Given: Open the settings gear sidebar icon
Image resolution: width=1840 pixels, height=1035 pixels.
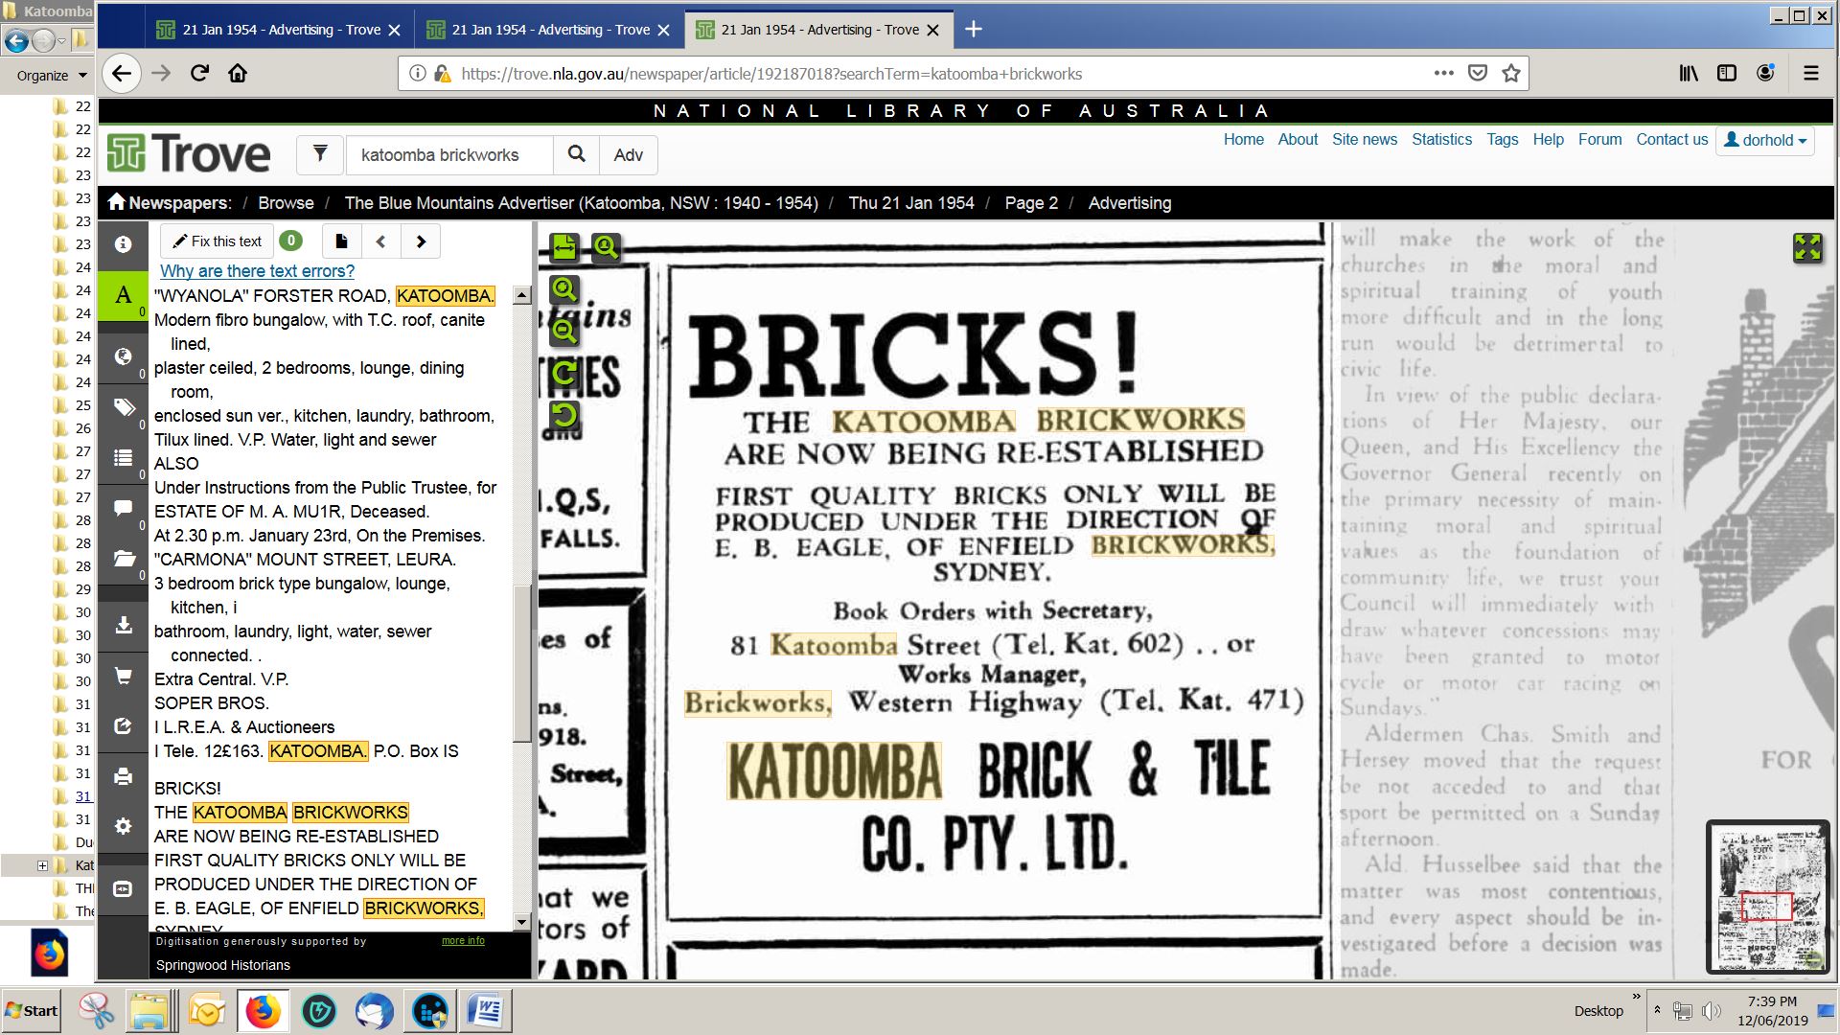Looking at the screenshot, I should 123,826.
